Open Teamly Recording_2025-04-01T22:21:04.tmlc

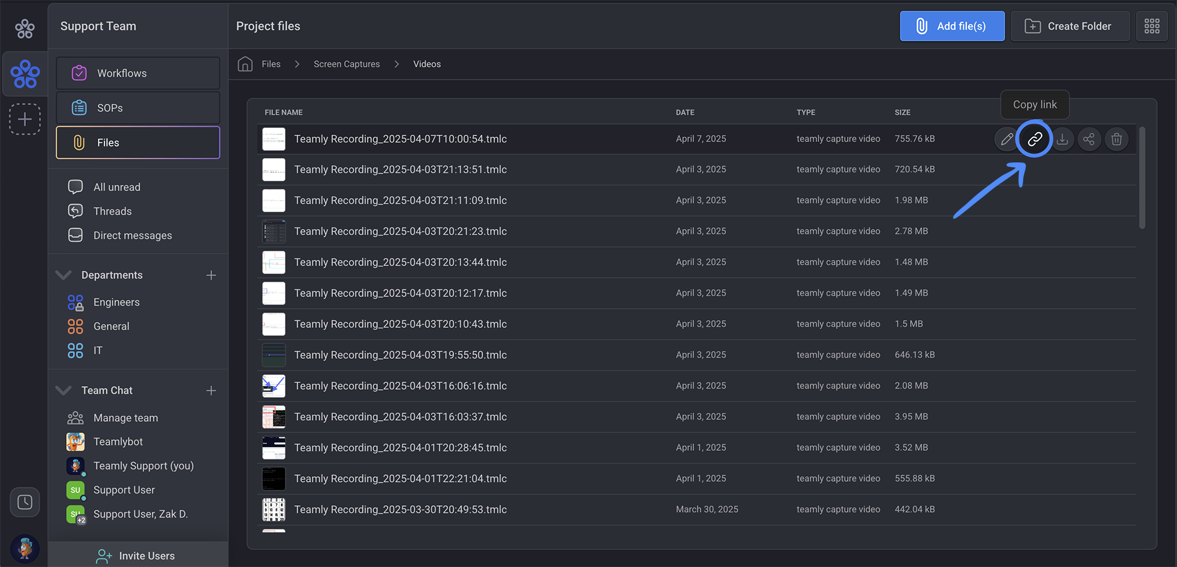coord(400,478)
